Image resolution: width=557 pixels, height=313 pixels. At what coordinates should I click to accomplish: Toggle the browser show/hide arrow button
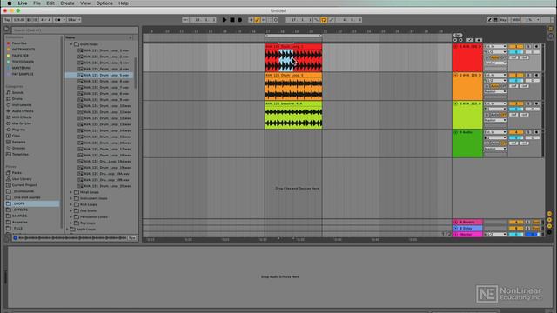click(x=6, y=29)
